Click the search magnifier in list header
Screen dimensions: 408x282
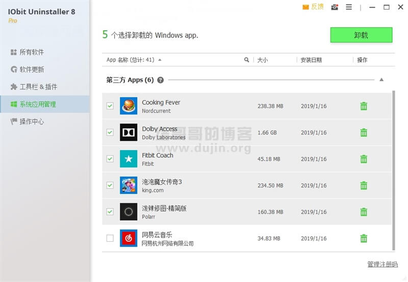(246, 60)
